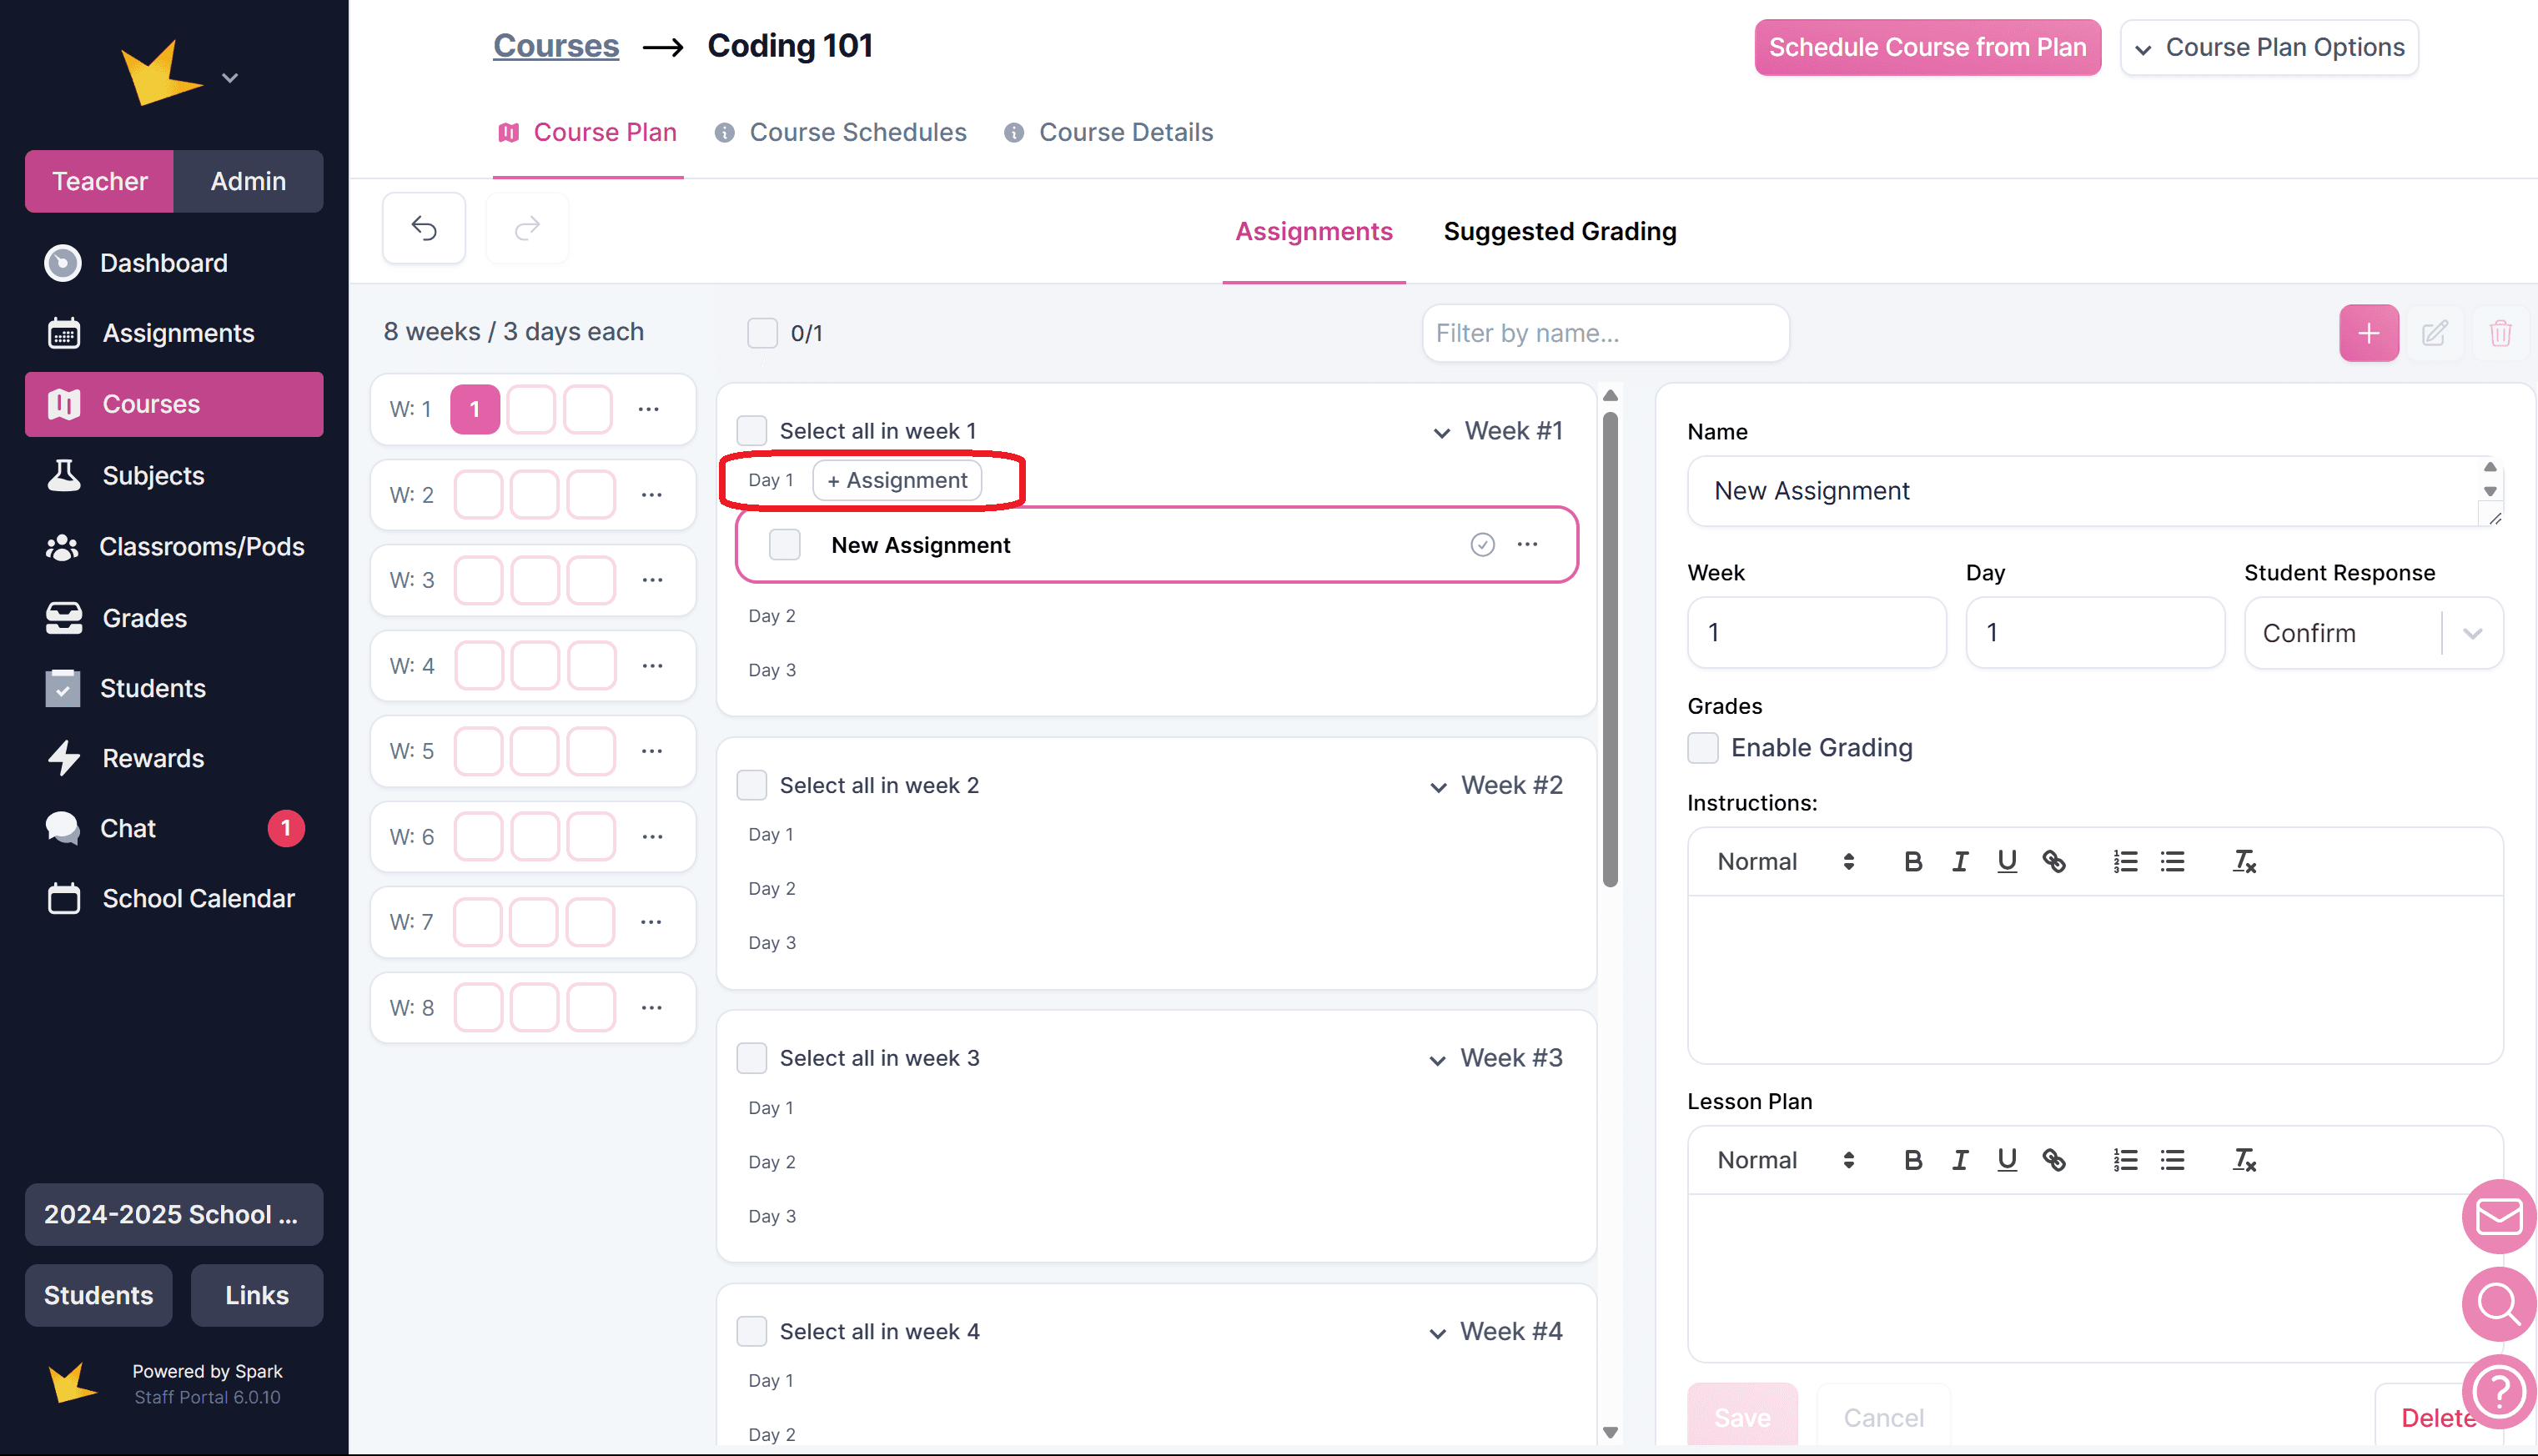Open the Student Response dropdown
Viewport: 2538px width, 1456px height.
click(2372, 633)
